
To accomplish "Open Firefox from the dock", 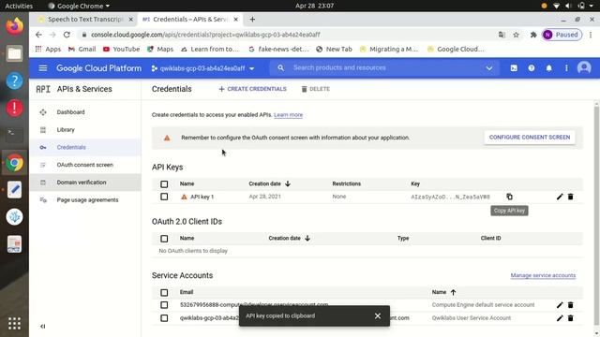I will (x=14, y=26).
